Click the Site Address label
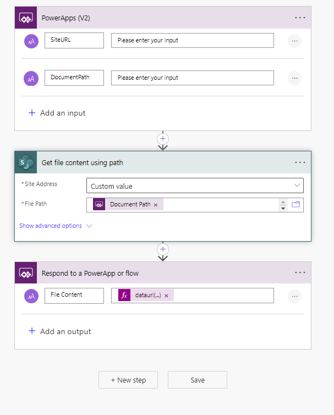This screenshot has width=334, height=415. pyautogui.click(x=41, y=184)
